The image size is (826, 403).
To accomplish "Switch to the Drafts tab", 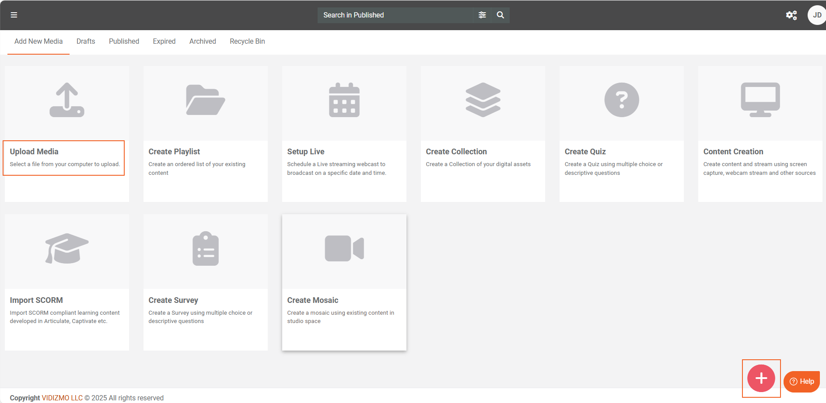I will (x=86, y=42).
